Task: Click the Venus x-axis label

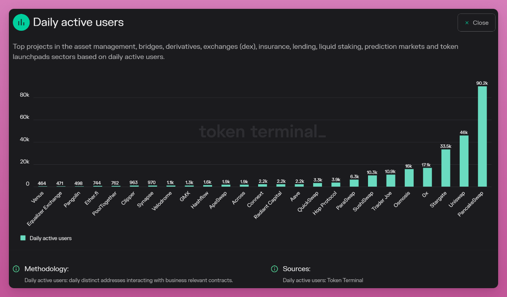Action: [38, 197]
